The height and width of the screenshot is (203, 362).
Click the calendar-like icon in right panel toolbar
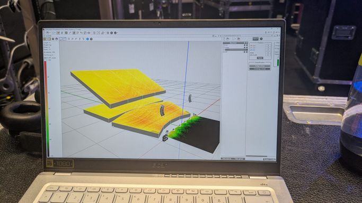pyautogui.click(x=239, y=39)
